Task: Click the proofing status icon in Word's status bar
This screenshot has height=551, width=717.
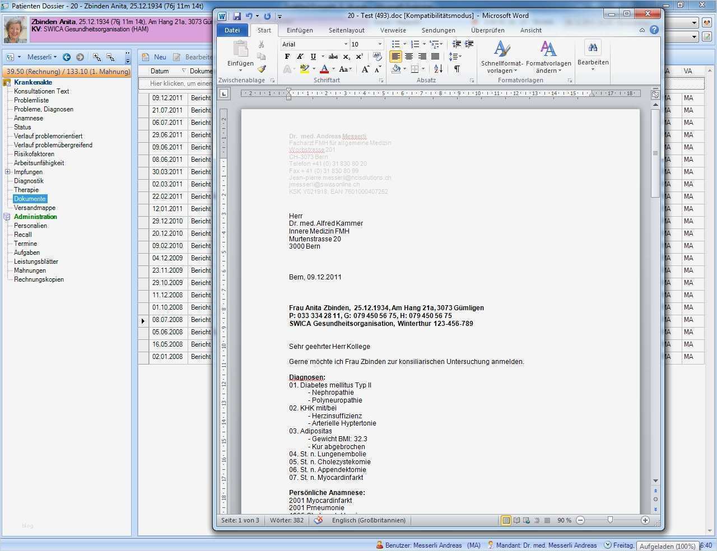Action: [x=319, y=520]
